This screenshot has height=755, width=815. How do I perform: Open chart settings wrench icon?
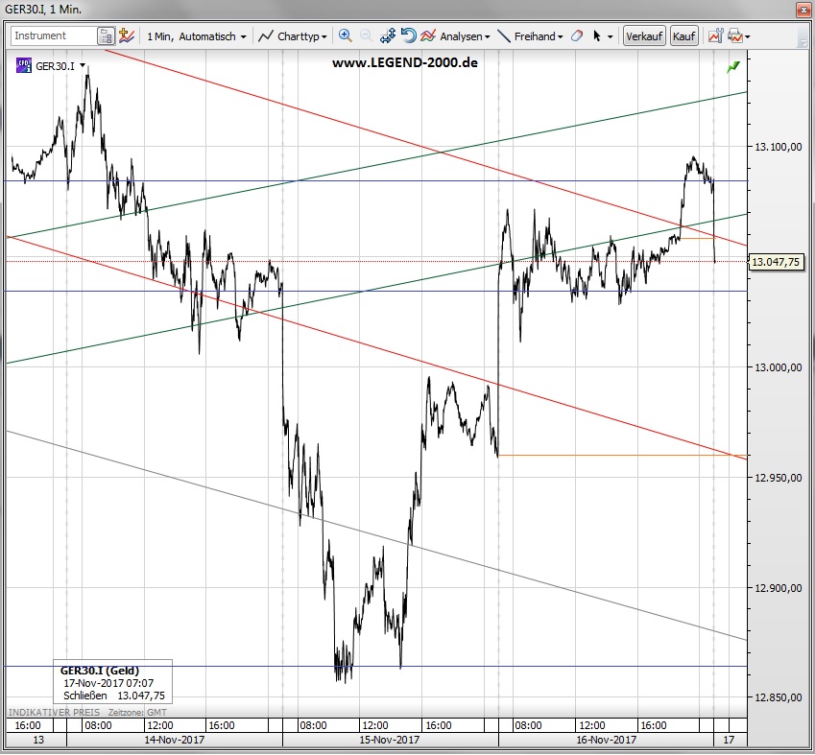coord(715,36)
